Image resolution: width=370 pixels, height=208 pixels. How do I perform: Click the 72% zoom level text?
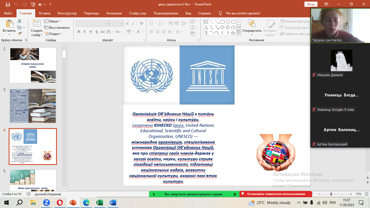pyautogui.click(x=358, y=194)
